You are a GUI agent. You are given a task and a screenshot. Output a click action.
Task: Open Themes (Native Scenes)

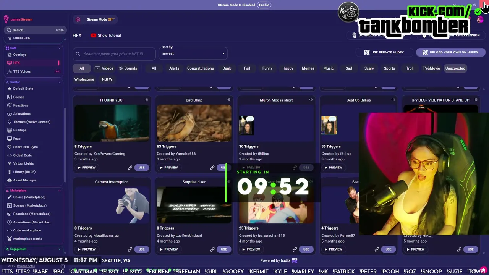coord(32,122)
